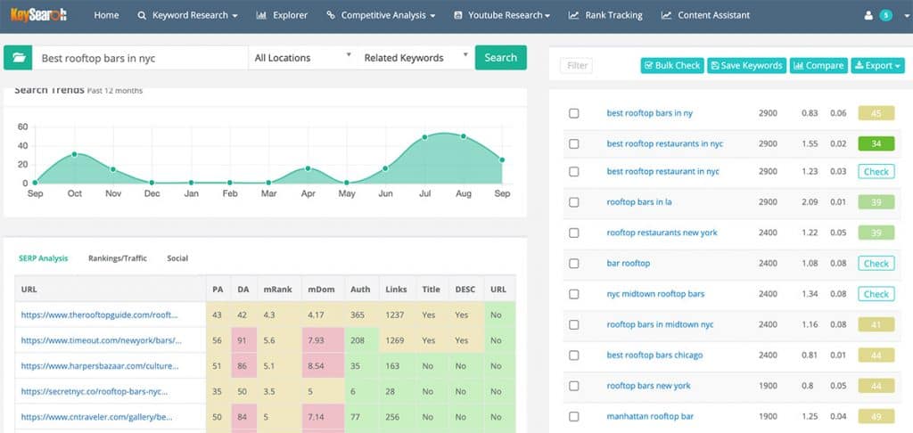
Task: Open Rank Tracking
Action: (x=613, y=16)
